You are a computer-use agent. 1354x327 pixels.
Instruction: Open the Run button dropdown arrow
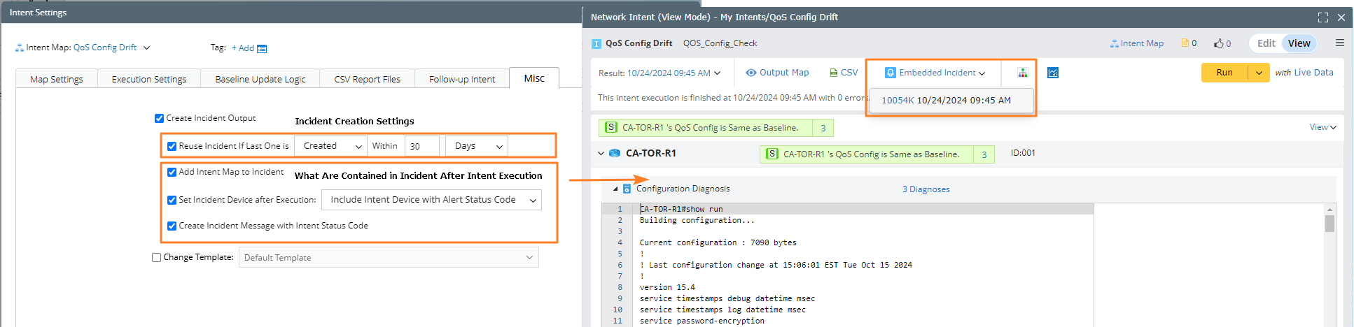tap(1259, 73)
